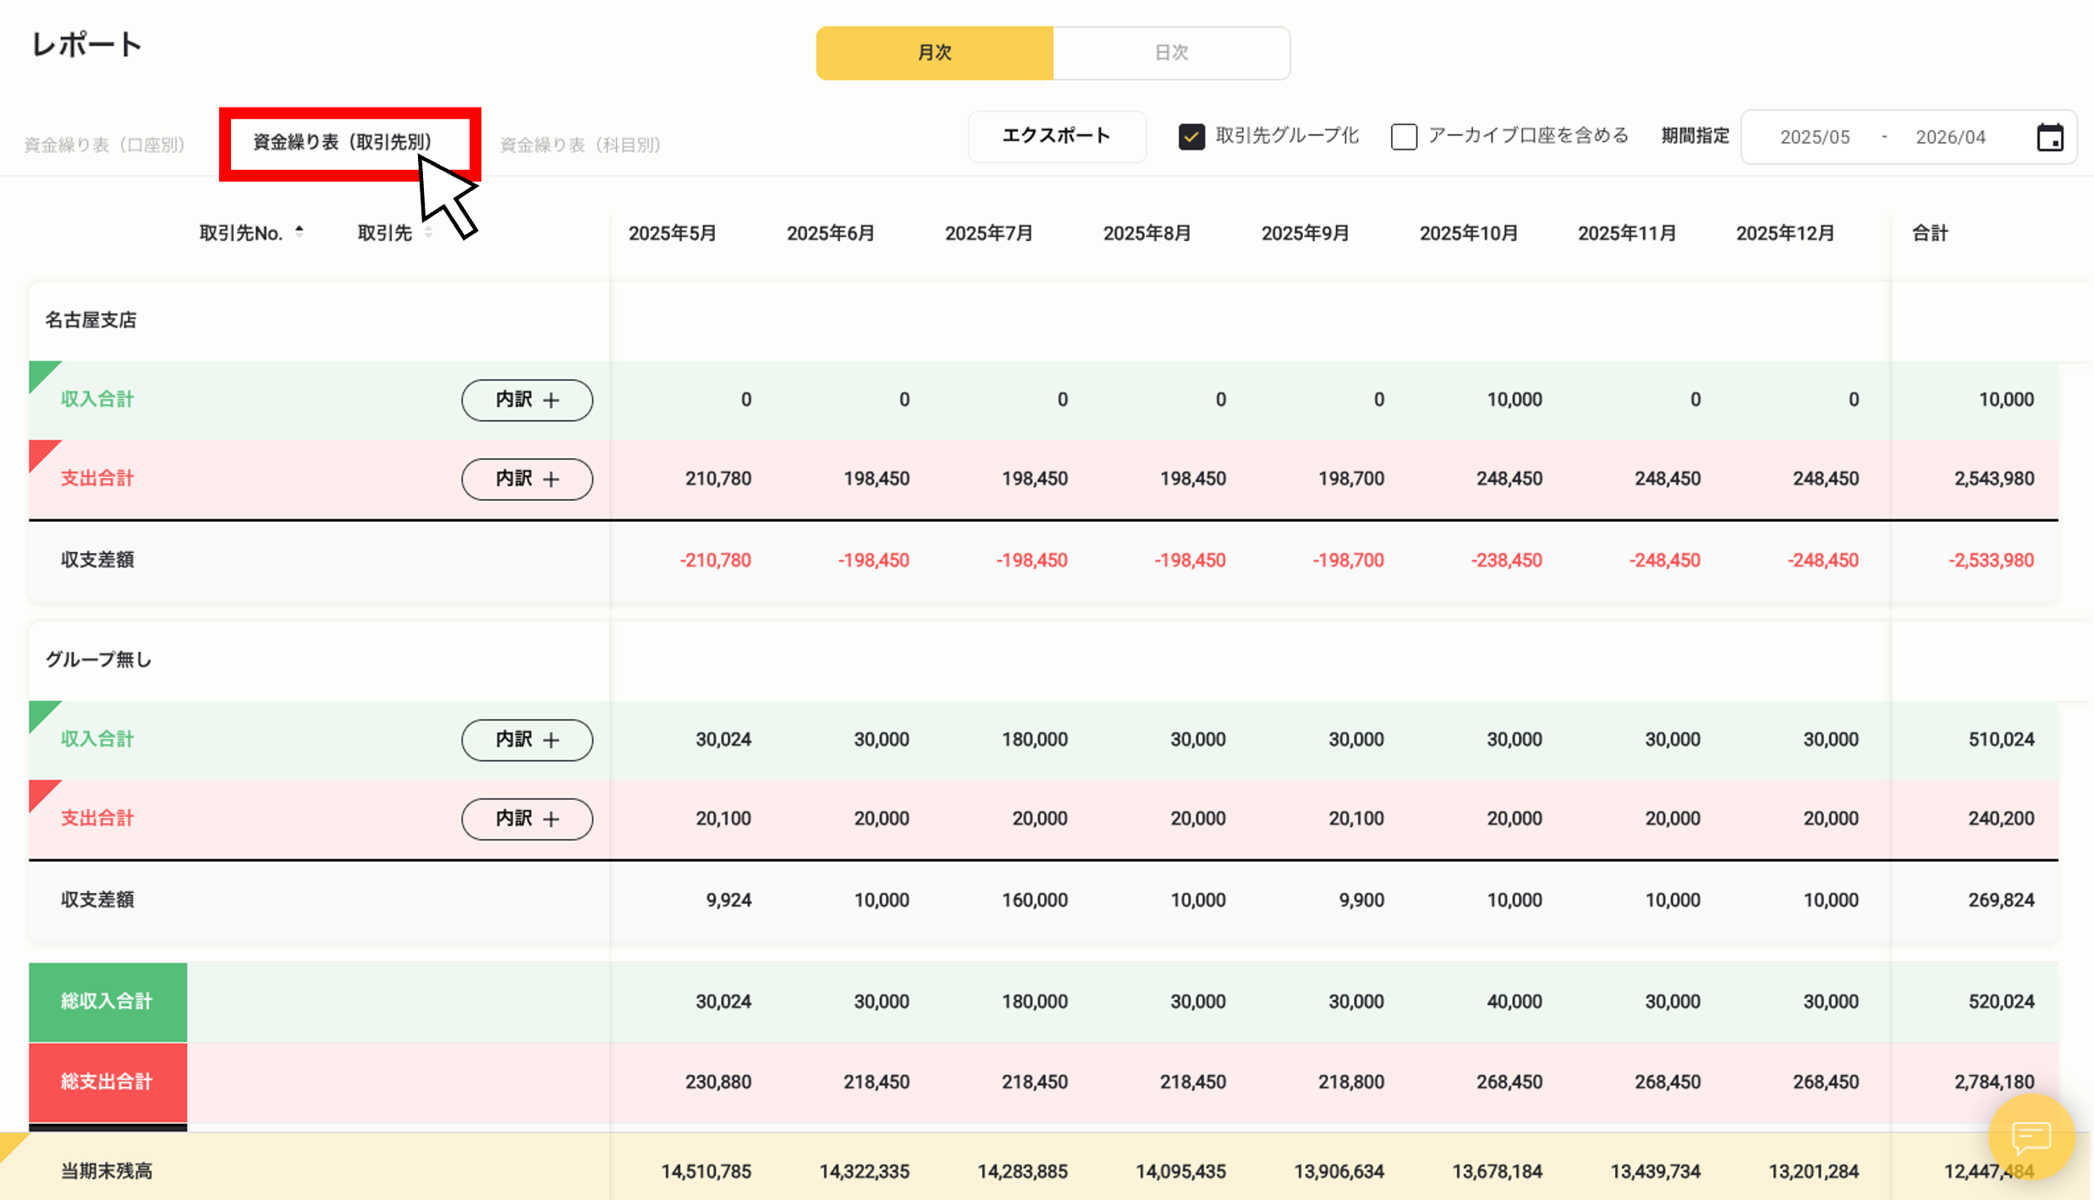Expand 内訳 breakdown for 名古屋支店 支出合計
This screenshot has height=1201, width=2094.
click(x=526, y=479)
